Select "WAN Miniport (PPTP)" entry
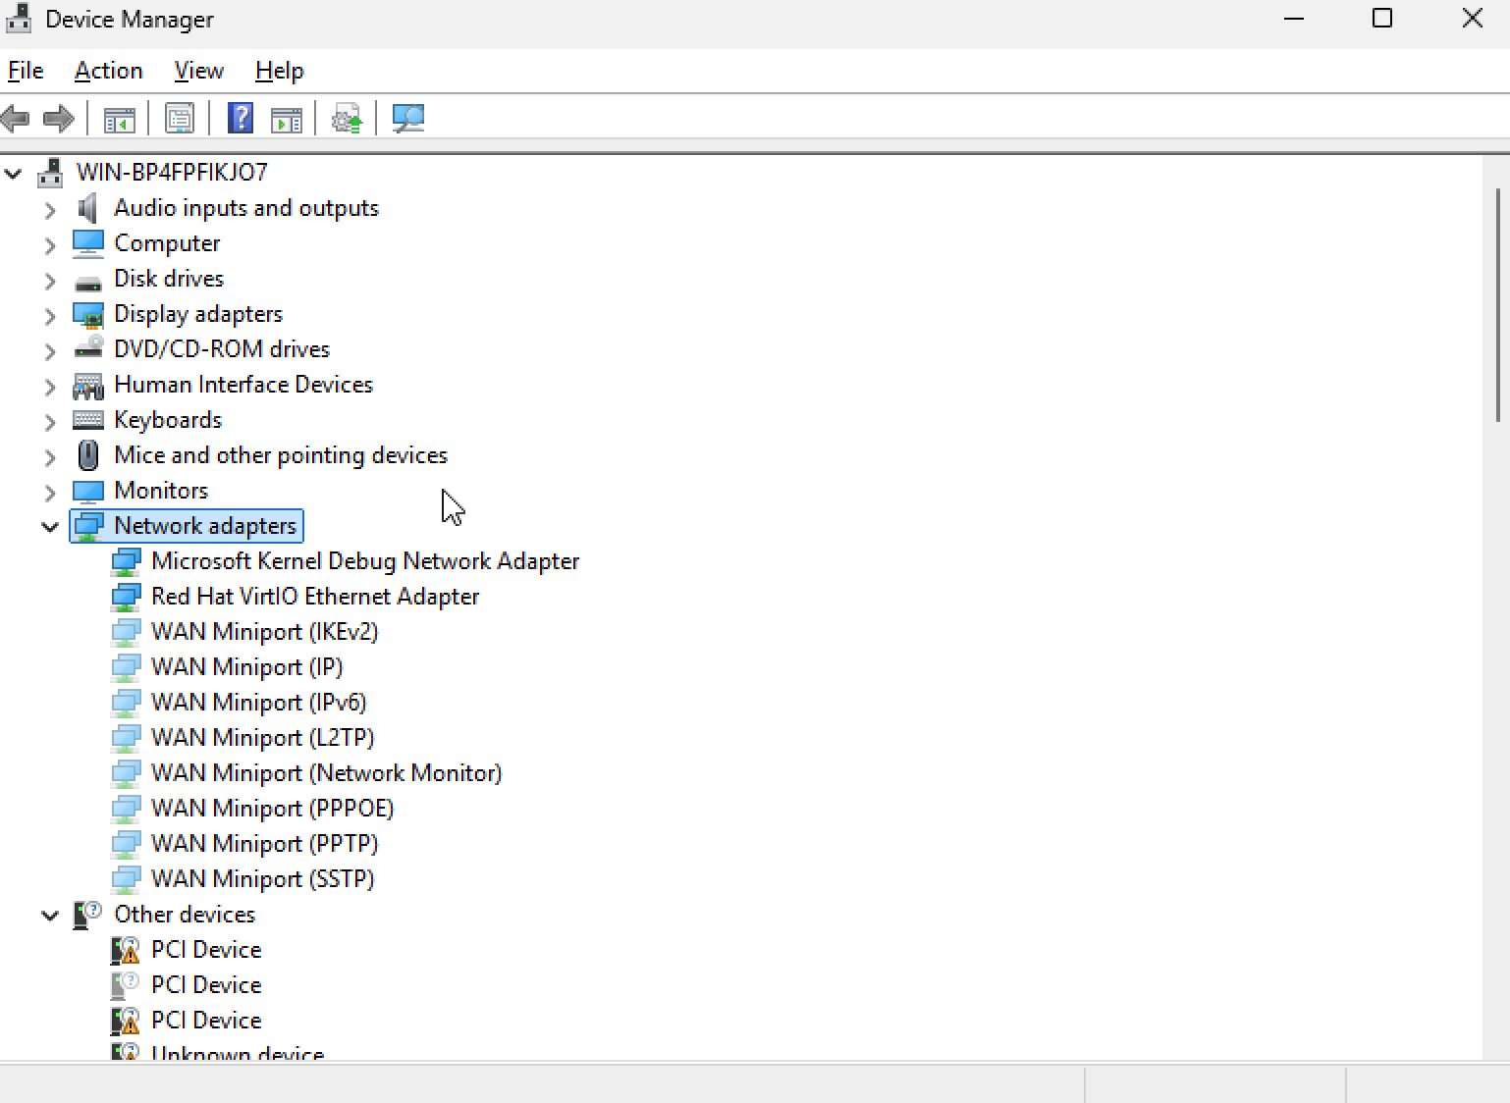 coord(265,844)
